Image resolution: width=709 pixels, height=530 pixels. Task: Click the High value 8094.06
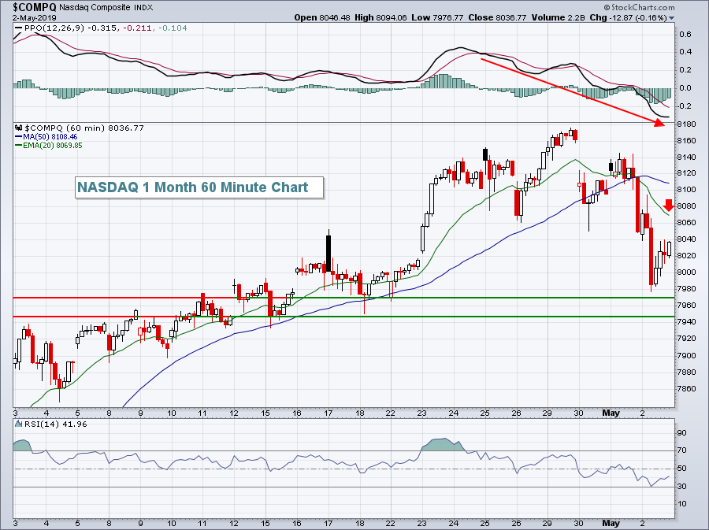[x=391, y=17]
